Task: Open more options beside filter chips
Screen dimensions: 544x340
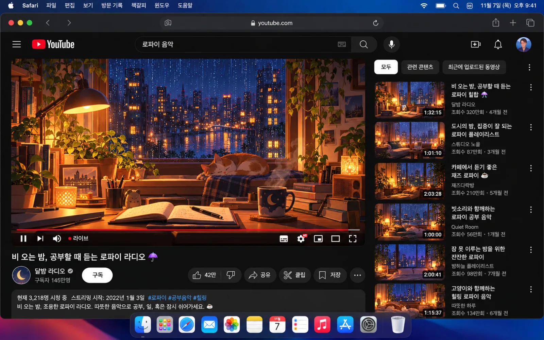Action: point(529,67)
